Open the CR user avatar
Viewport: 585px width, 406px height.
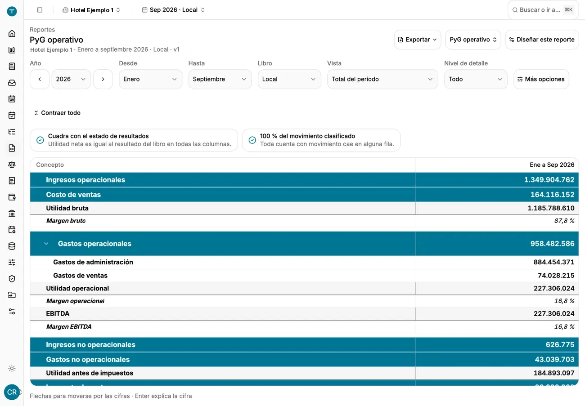pyautogui.click(x=12, y=392)
